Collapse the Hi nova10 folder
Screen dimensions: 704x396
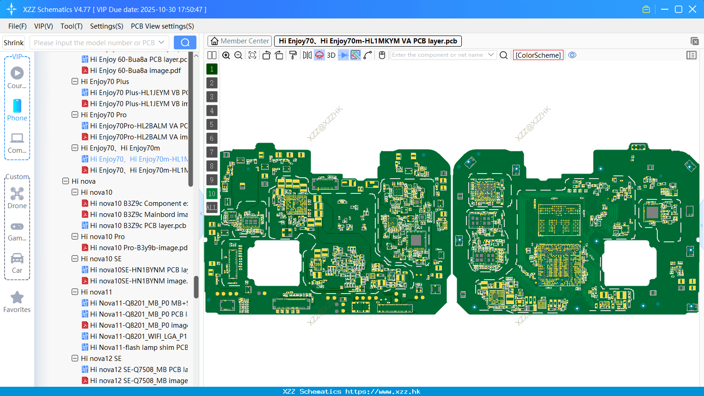(x=75, y=192)
